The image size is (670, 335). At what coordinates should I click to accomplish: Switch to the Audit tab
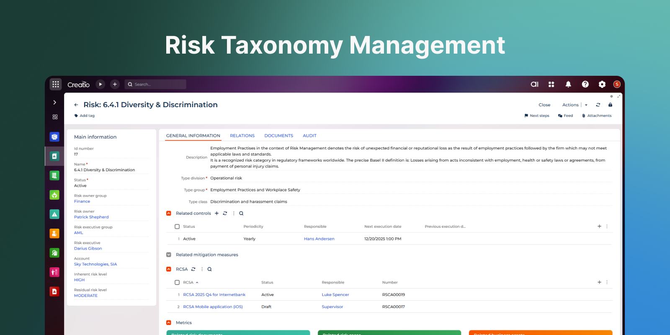(x=309, y=136)
